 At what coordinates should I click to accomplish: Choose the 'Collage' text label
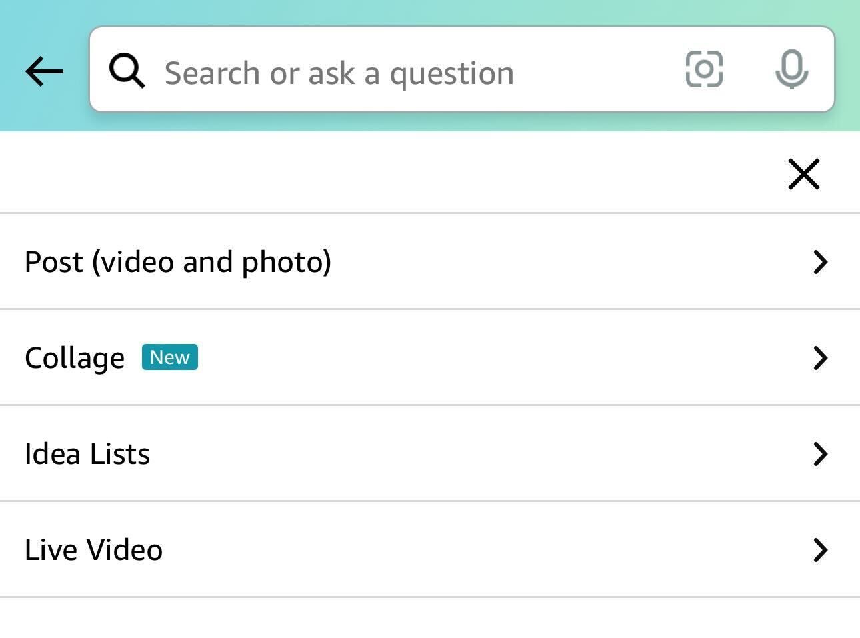click(x=75, y=358)
